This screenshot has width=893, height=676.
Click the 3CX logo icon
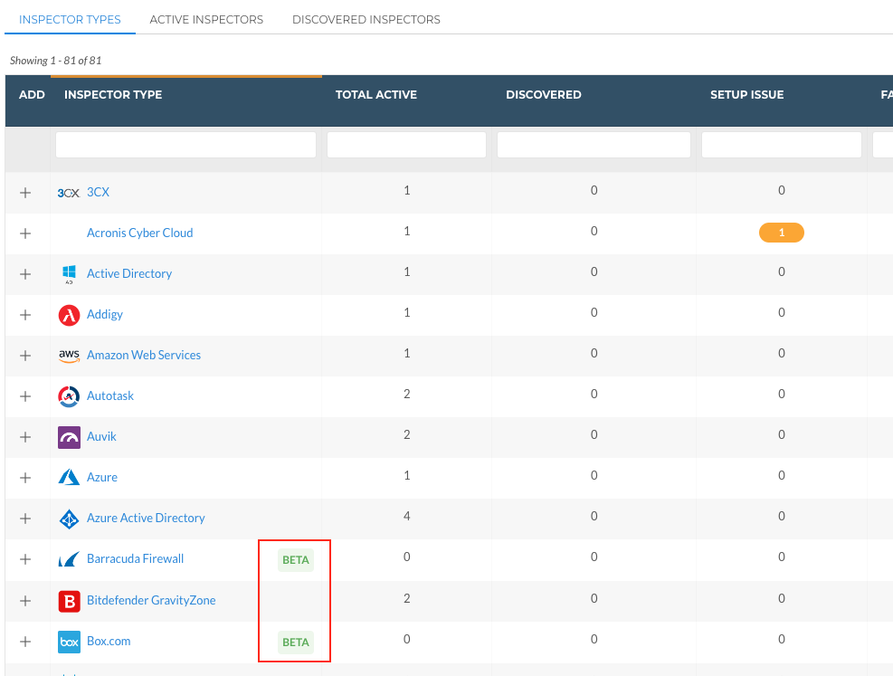tap(69, 193)
